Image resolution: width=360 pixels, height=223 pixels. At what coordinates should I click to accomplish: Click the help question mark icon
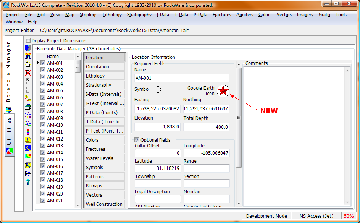coord(28,182)
